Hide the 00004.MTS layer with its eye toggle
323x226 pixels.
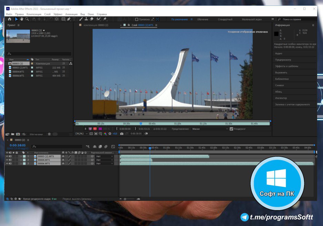pyautogui.click(x=8, y=160)
